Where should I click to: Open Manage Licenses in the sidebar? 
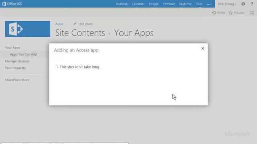tap(17, 61)
